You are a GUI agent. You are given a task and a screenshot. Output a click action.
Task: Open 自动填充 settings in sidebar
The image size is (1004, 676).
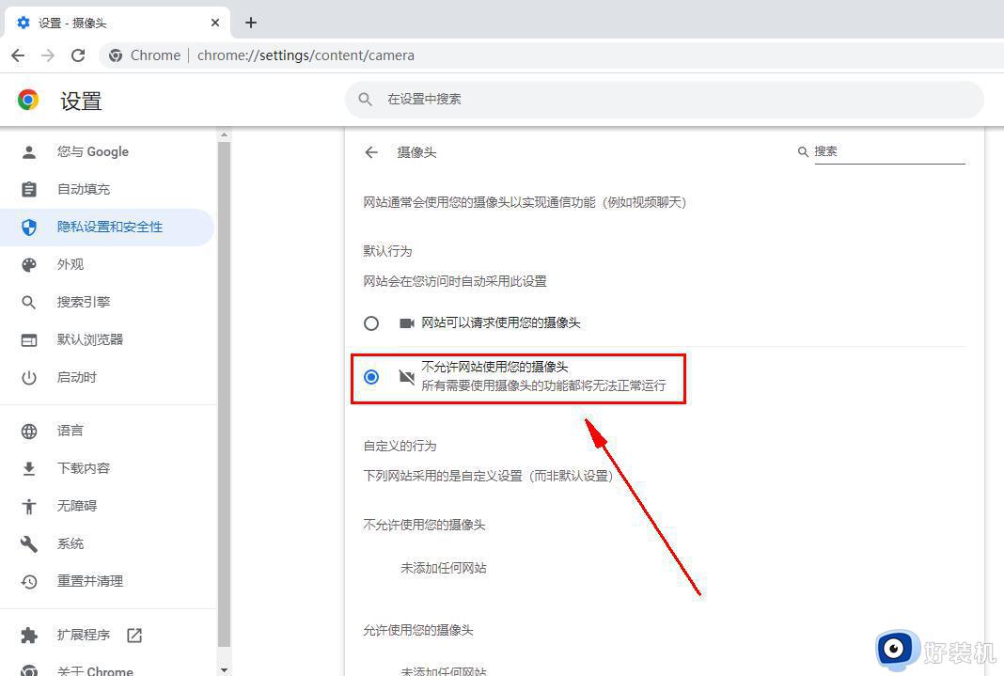pos(29,189)
